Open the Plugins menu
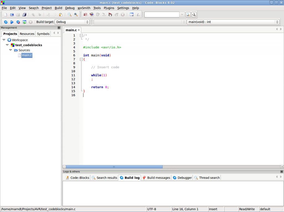Screen dimensions: 284x212 pos(109,8)
